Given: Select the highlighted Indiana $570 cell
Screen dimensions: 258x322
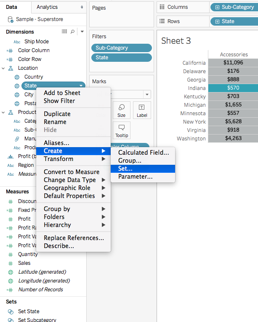Looking at the screenshot, I should click(x=233, y=88).
